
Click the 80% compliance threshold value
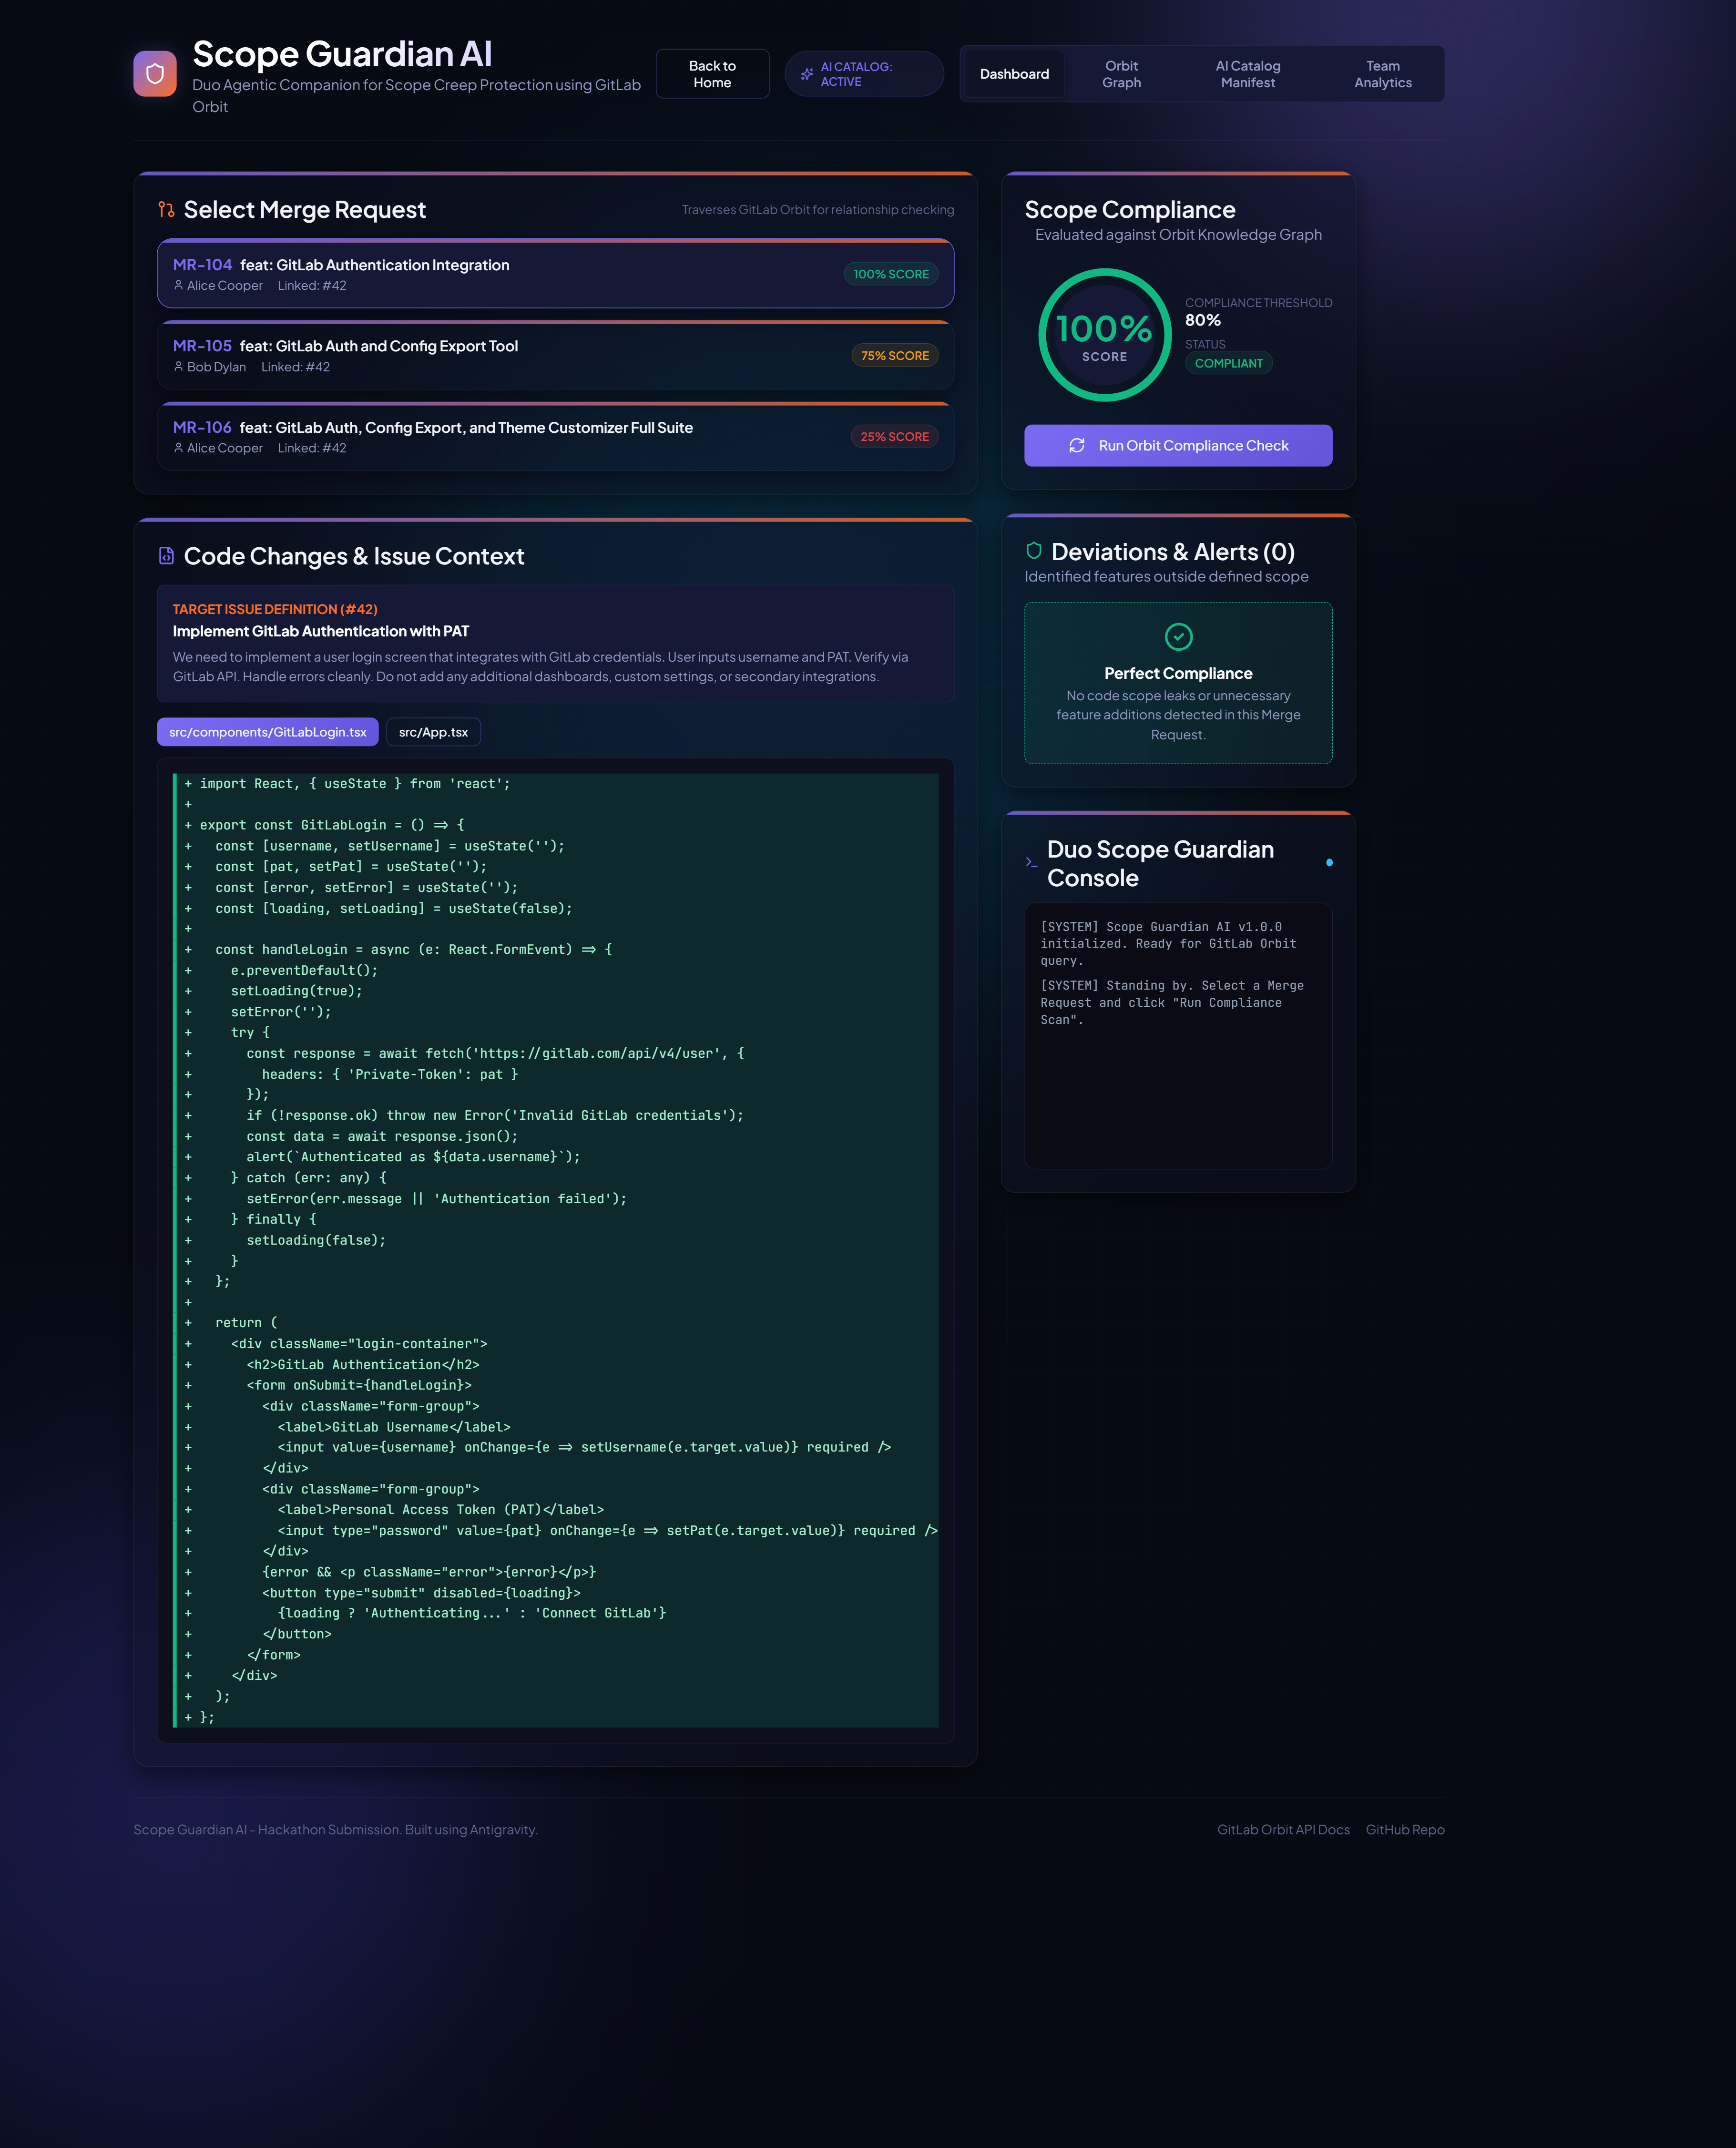1203,320
